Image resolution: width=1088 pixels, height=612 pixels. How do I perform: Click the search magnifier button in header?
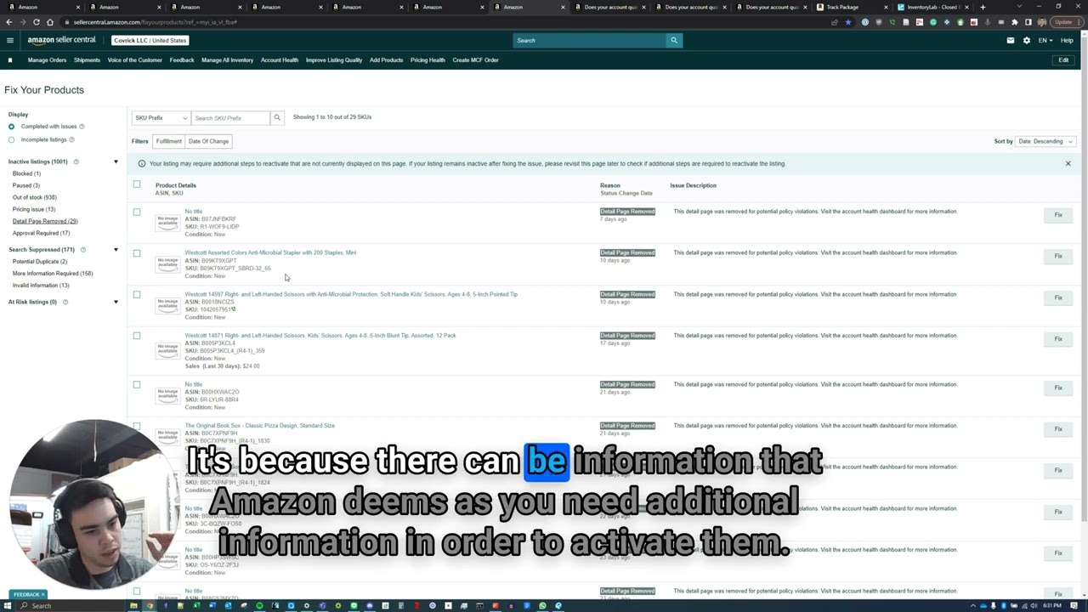coord(674,40)
